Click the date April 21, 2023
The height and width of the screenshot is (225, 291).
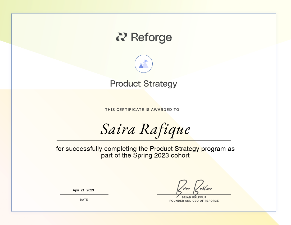83,190
